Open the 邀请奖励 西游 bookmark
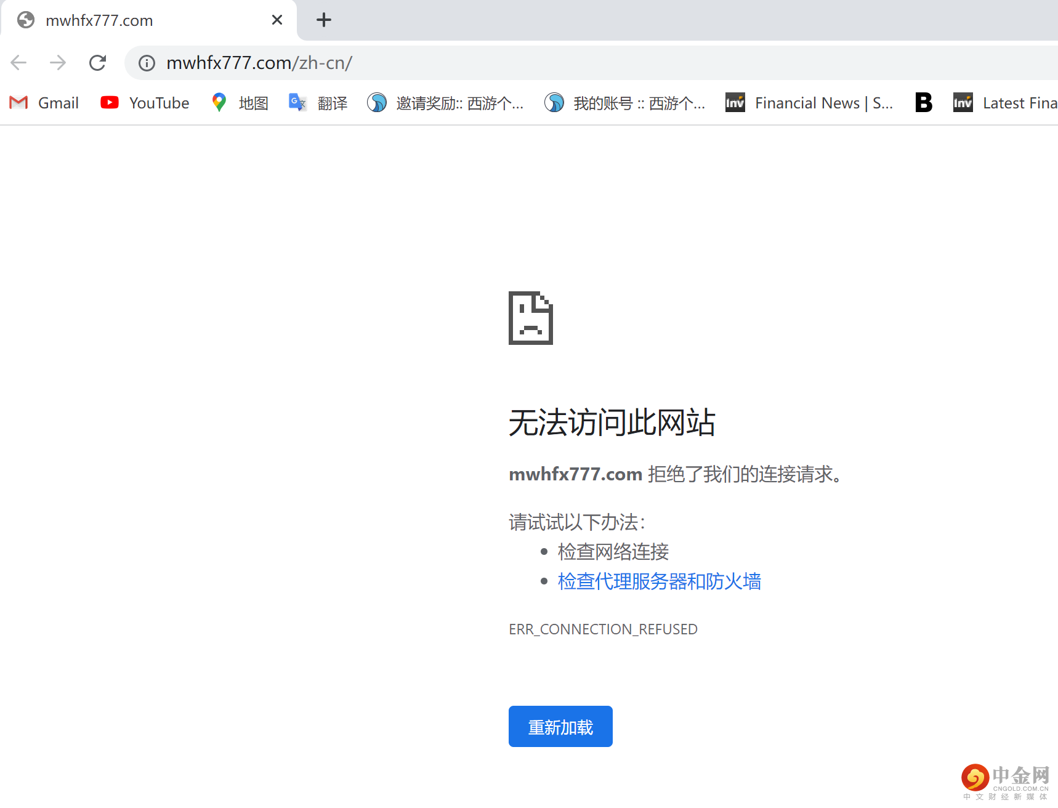1058x808 pixels. click(x=445, y=102)
